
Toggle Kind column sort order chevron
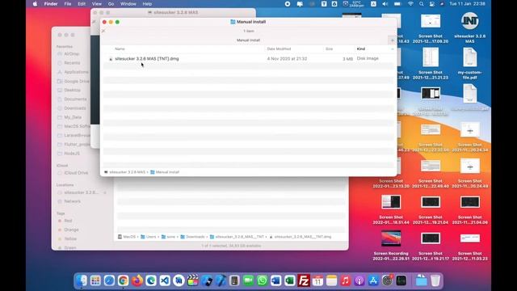[x=393, y=48]
